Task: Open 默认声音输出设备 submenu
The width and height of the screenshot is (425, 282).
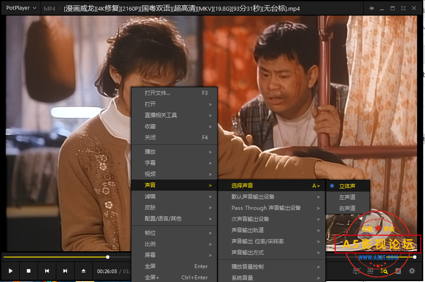Action: click(272, 197)
